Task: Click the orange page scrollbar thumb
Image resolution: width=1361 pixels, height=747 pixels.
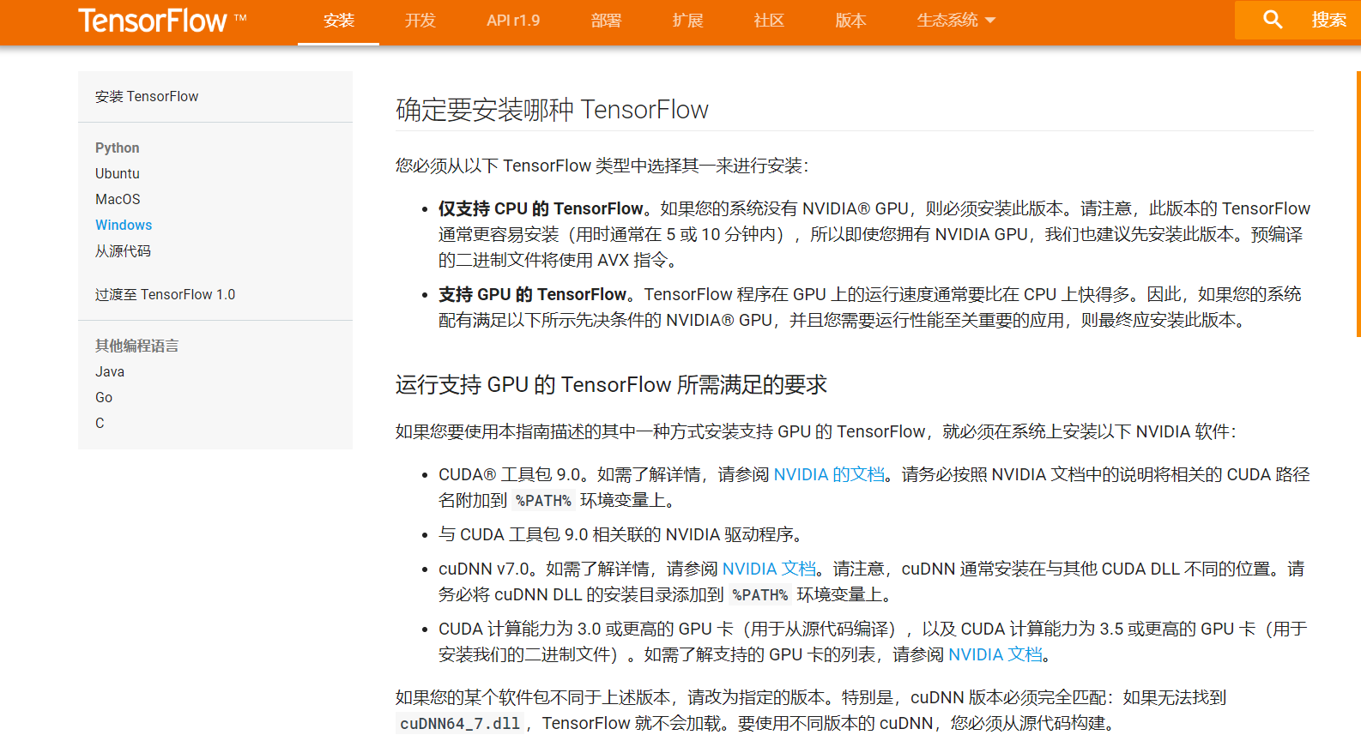Action: tap(1358, 203)
